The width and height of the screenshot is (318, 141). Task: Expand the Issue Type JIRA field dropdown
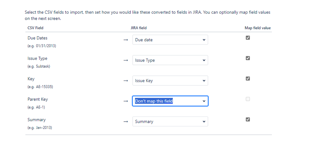pyautogui.click(x=170, y=60)
